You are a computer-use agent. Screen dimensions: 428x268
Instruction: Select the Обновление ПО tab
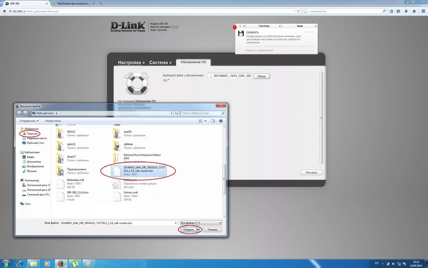[193, 62]
